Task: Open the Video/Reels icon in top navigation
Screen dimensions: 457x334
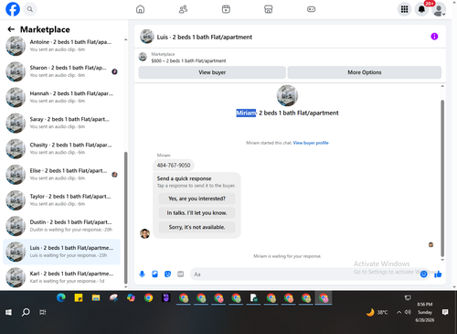Action: point(226,9)
